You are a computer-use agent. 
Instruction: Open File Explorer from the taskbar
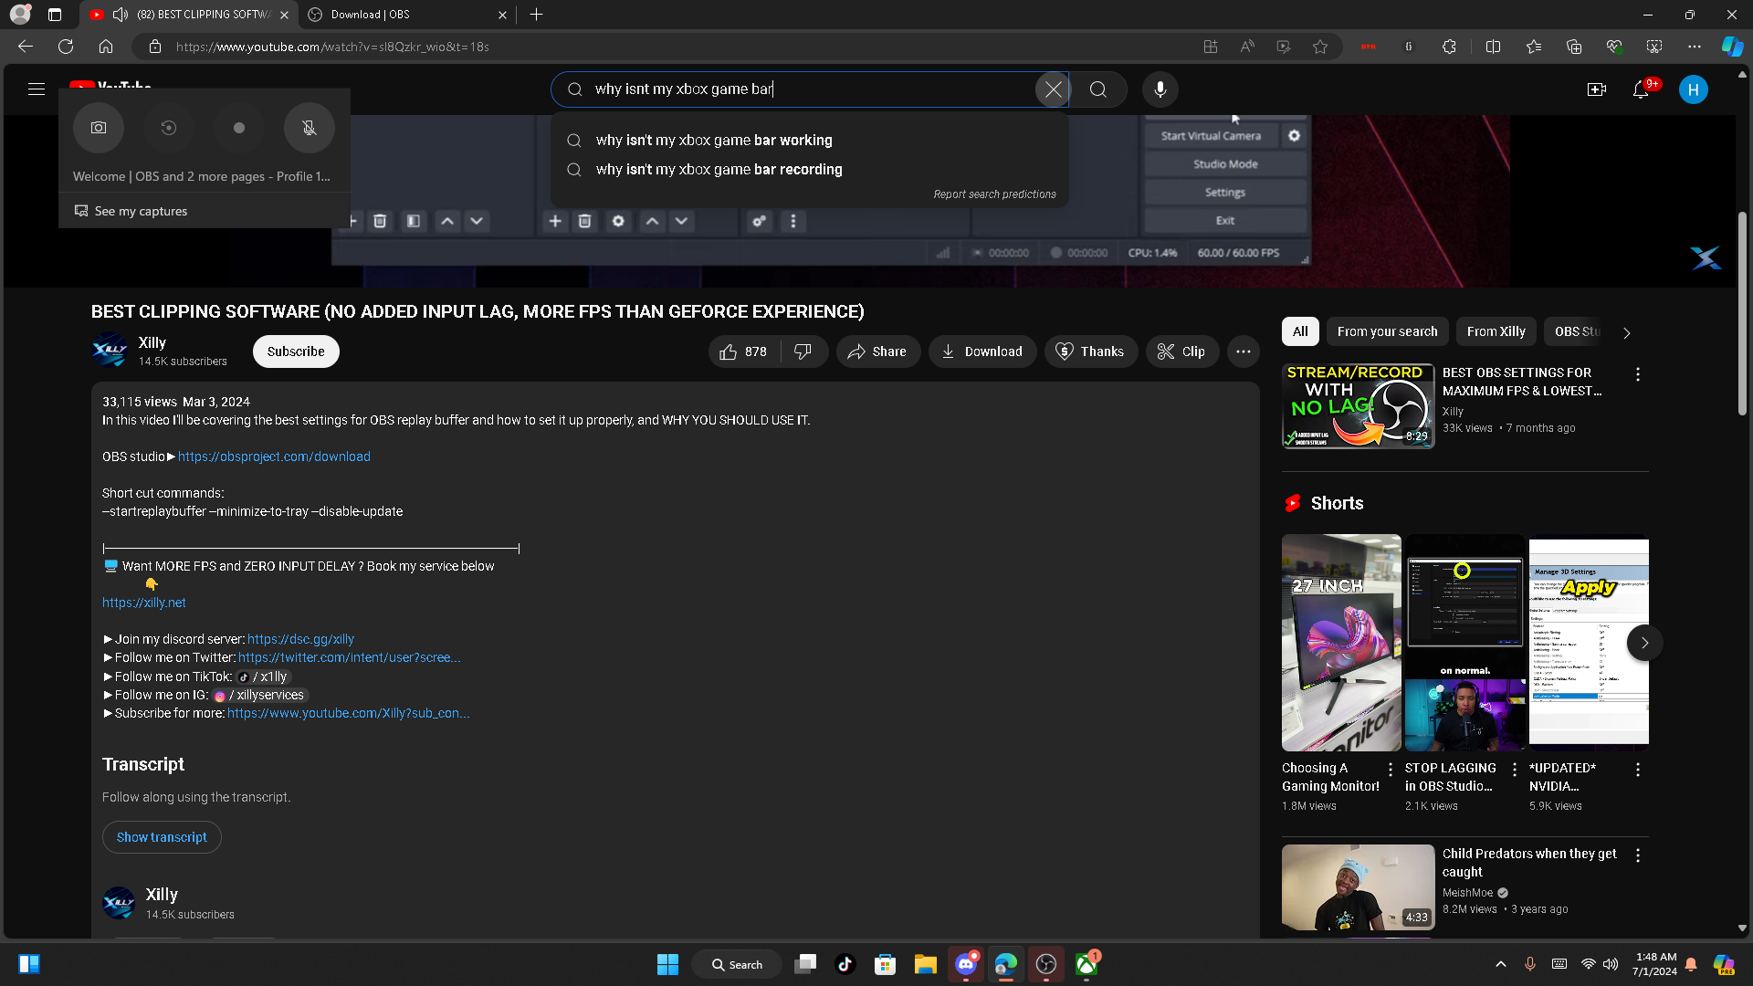925,964
